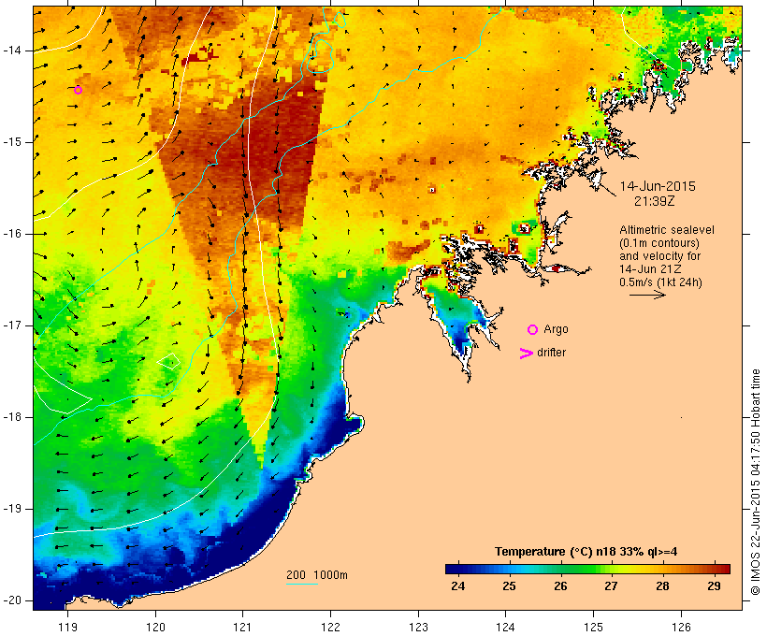Click the longitude label '120'
The width and height of the screenshot is (767, 636).
tap(155, 627)
